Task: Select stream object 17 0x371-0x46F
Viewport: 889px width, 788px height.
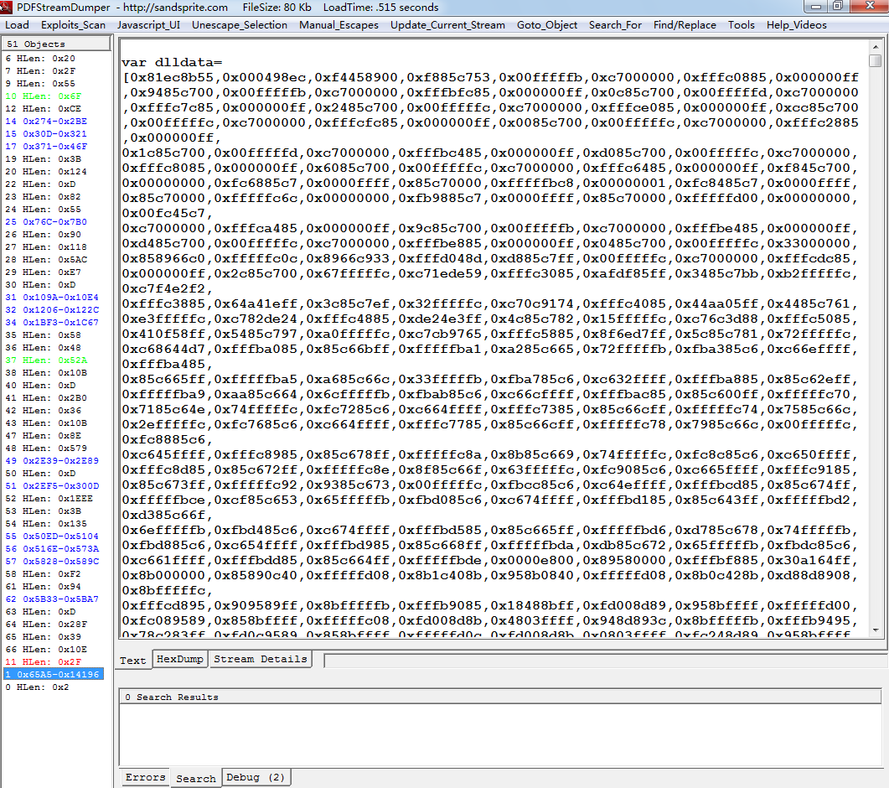Action: tap(46, 147)
